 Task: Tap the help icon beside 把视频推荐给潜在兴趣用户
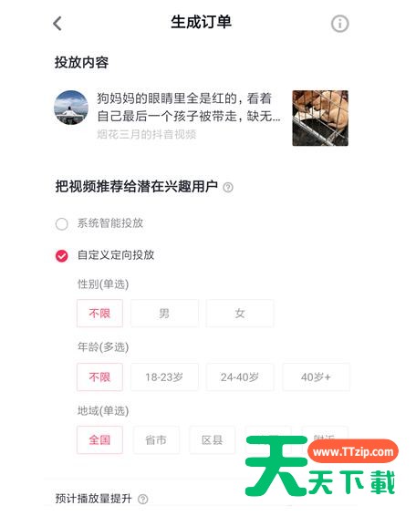(228, 187)
